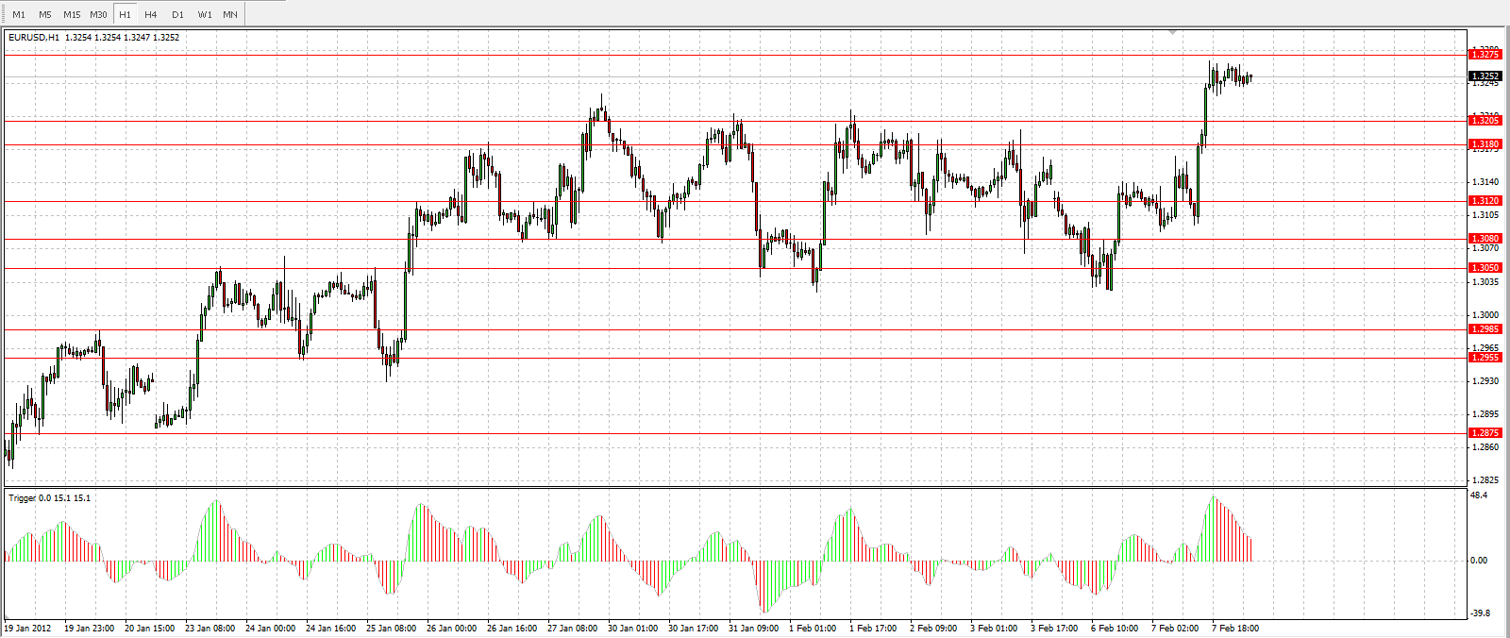Screen dimensions: 1510x638
Task: Change timeframe to D1 daily
Action: 177,14
